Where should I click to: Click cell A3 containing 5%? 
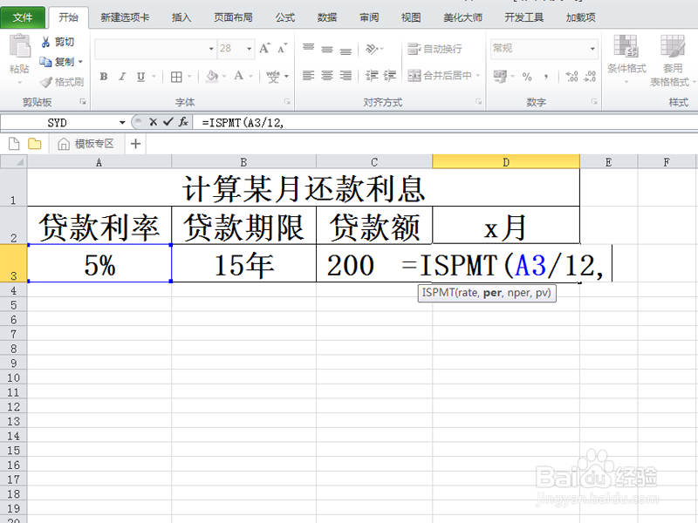tap(99, 264)
